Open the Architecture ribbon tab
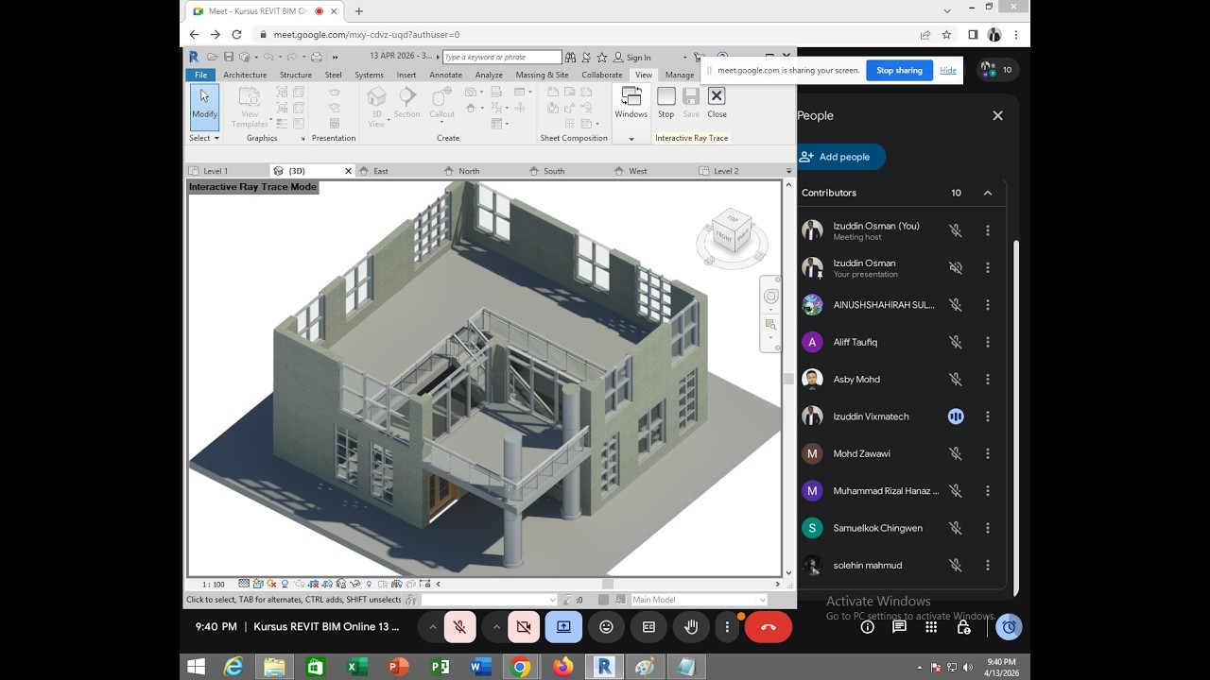1210x680 pixels. pyautogui.click(x=245, y=75)
